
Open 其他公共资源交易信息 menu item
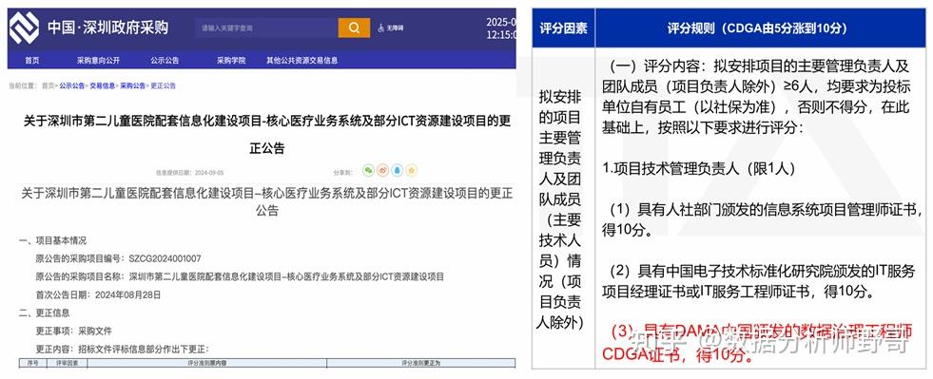[x=301, y=61]
